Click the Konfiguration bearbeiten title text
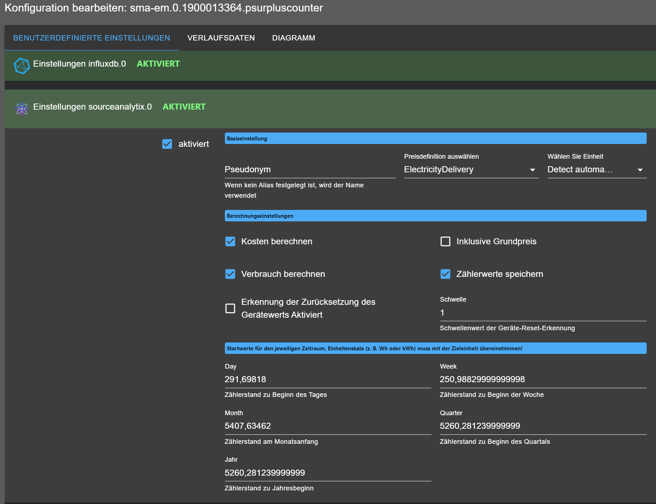656x504 pixels. tap(164, 8)
